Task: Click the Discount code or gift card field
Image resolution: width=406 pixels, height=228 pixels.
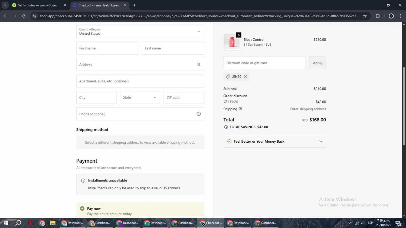Action: [264, 63]
